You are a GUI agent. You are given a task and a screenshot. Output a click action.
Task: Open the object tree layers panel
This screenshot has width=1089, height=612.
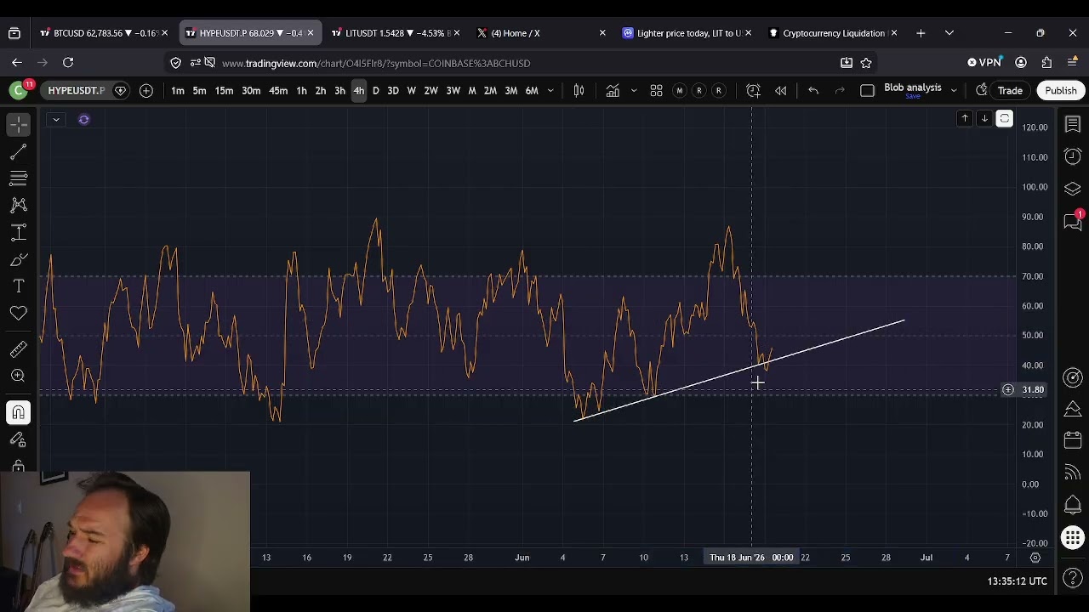coord(1073,189)
